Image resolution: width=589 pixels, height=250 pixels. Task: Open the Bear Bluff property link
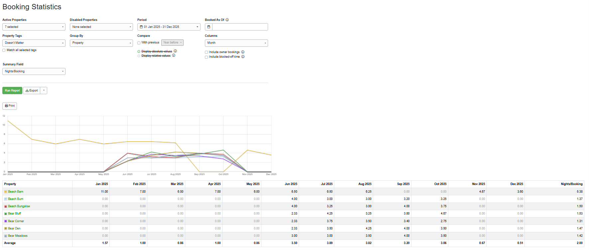click(x=15, y=214)
